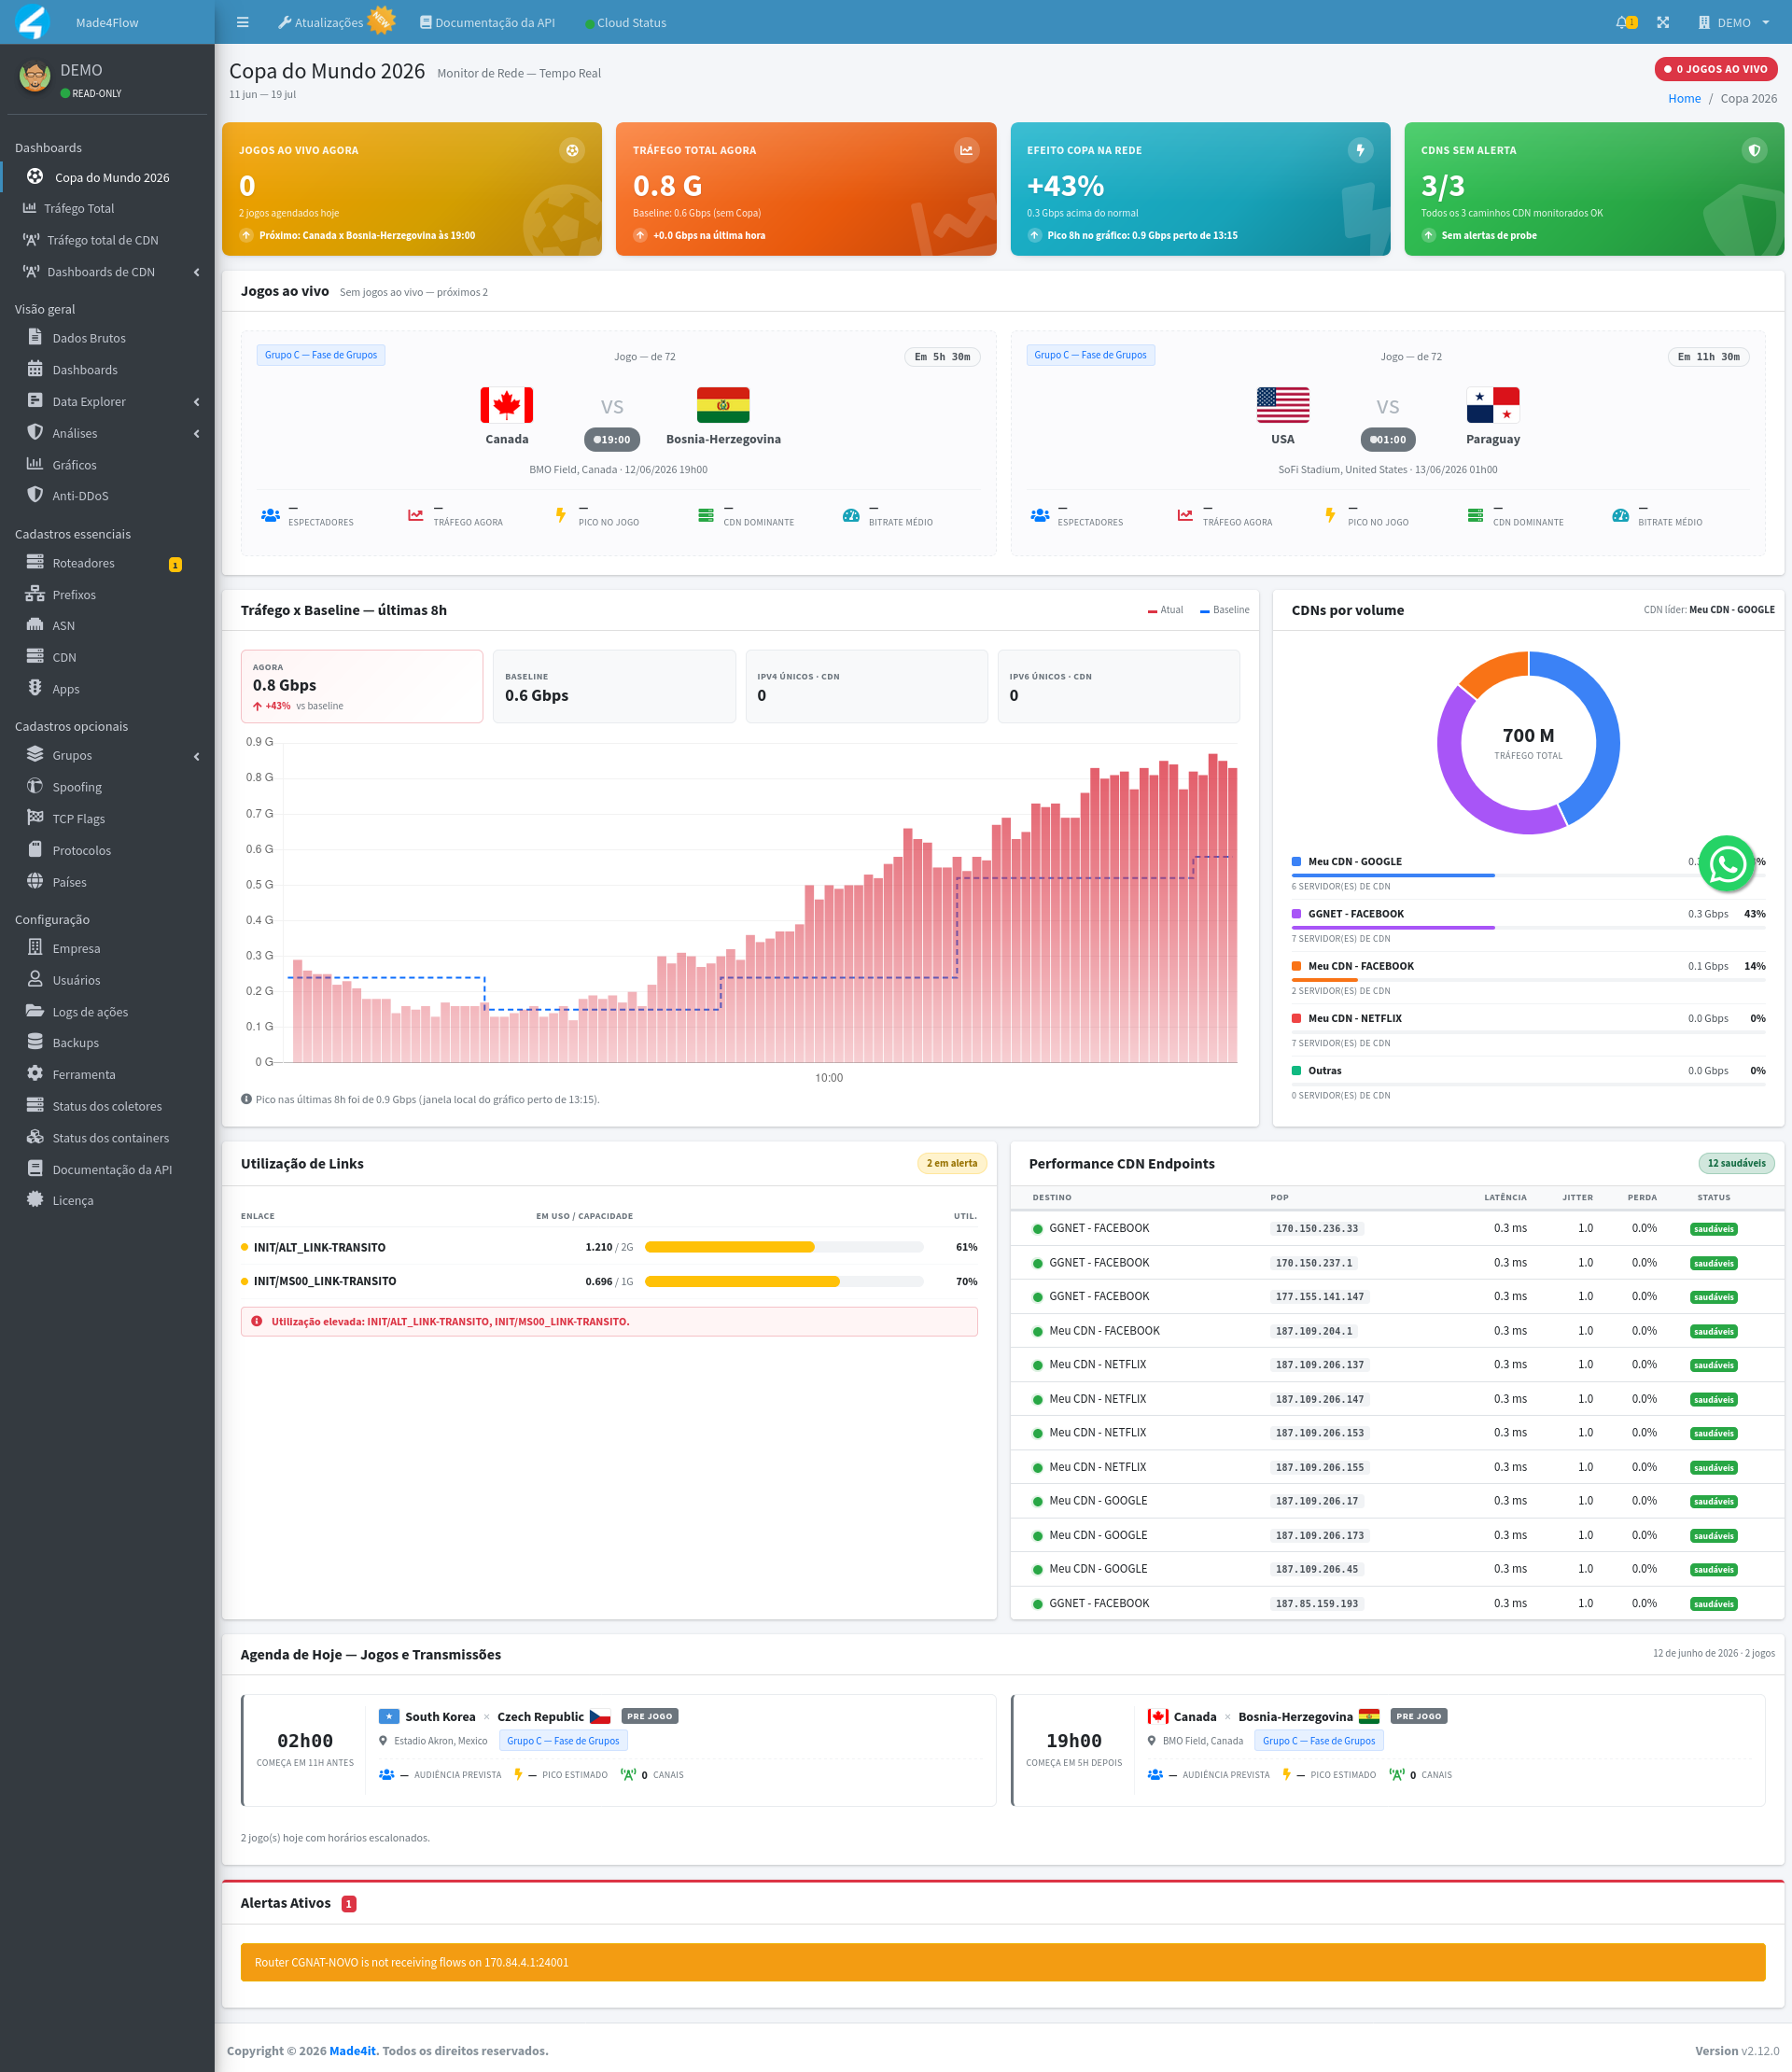Click the Licença certificate icon
Viewport: 1792px width, 2072px height.
[x=35, y=1199]
